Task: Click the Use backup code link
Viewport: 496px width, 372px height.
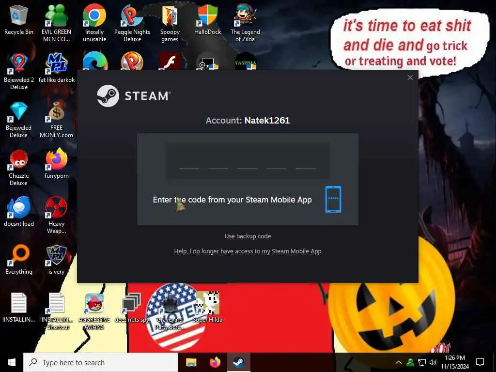Action: pos(248,236)
